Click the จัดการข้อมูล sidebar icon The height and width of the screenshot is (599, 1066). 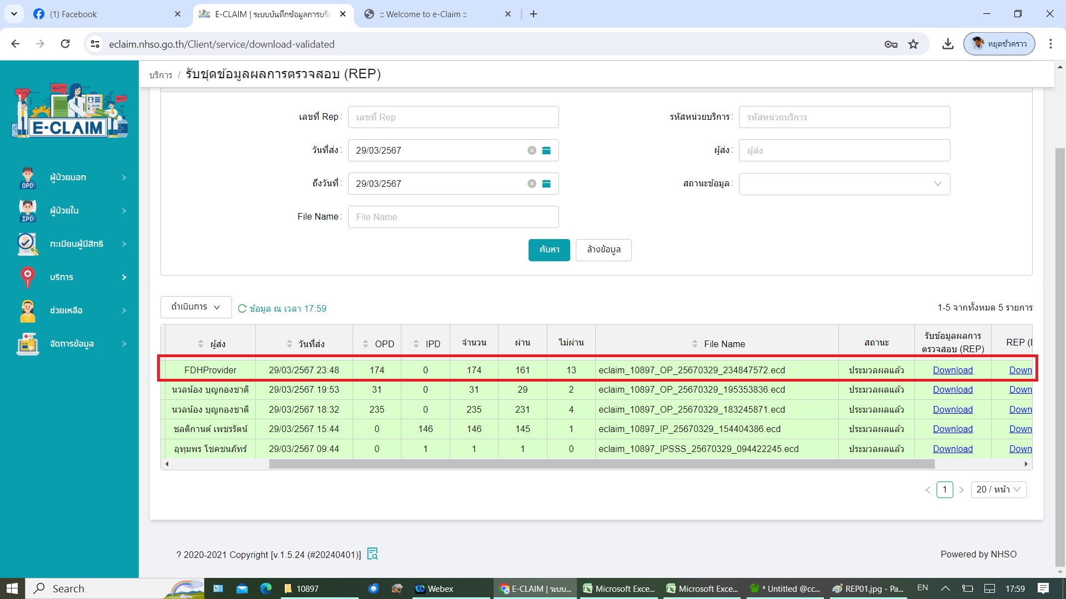[x=27, y=344]
